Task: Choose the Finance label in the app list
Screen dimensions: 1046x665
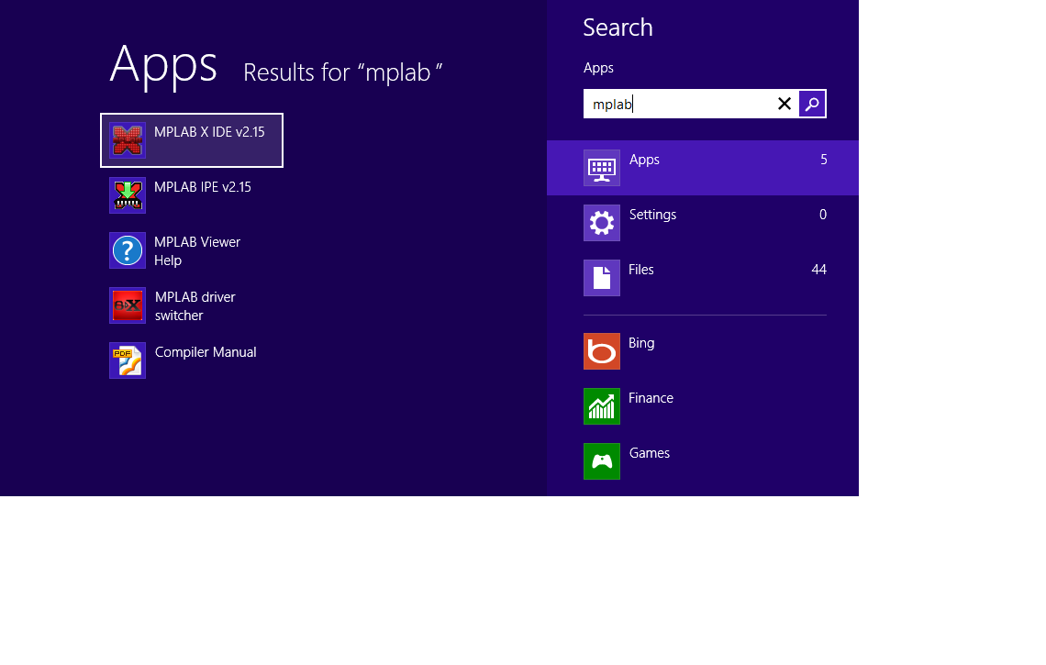Action: click(651, 398)
